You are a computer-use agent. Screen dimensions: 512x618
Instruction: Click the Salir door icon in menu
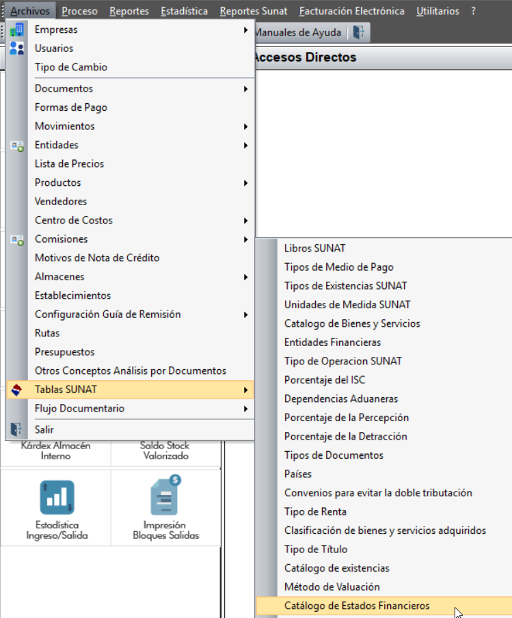coord(16,429)
